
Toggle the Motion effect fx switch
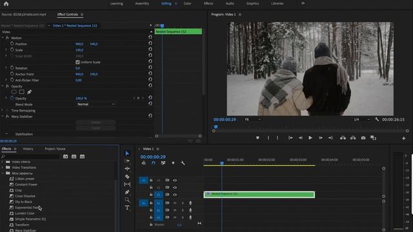7,38
